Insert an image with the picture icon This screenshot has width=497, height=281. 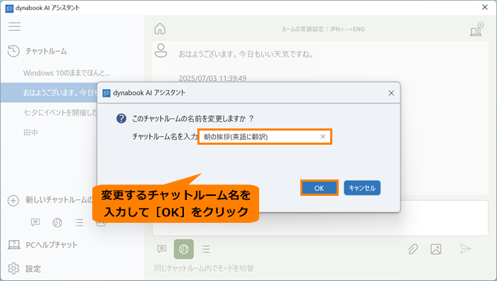click(436, 249)
